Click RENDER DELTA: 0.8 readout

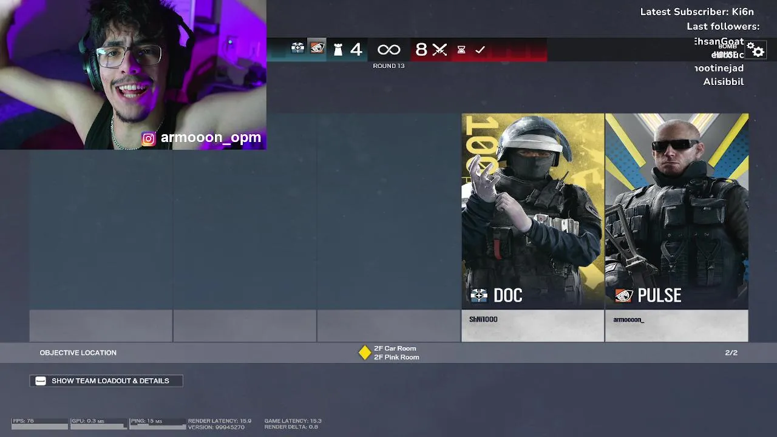[291, 427]
